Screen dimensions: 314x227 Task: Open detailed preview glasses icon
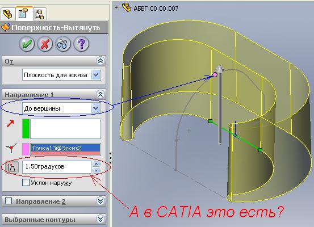coord(63,44)
